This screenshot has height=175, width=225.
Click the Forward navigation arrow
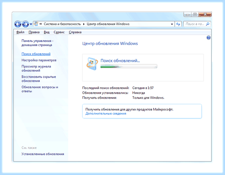tap(25, 24)
